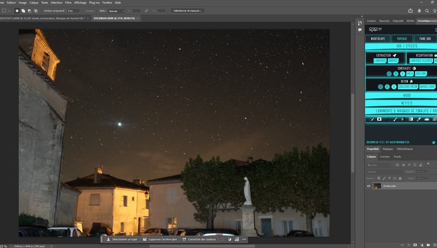Hide the Arrière-plan layer with eye icon
This screenshot has width=437, height=248.
[x=369, y=186]
